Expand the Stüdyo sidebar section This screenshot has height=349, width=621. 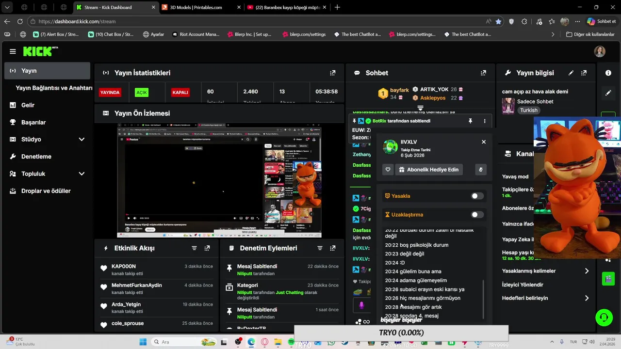(x=82, y=140)
